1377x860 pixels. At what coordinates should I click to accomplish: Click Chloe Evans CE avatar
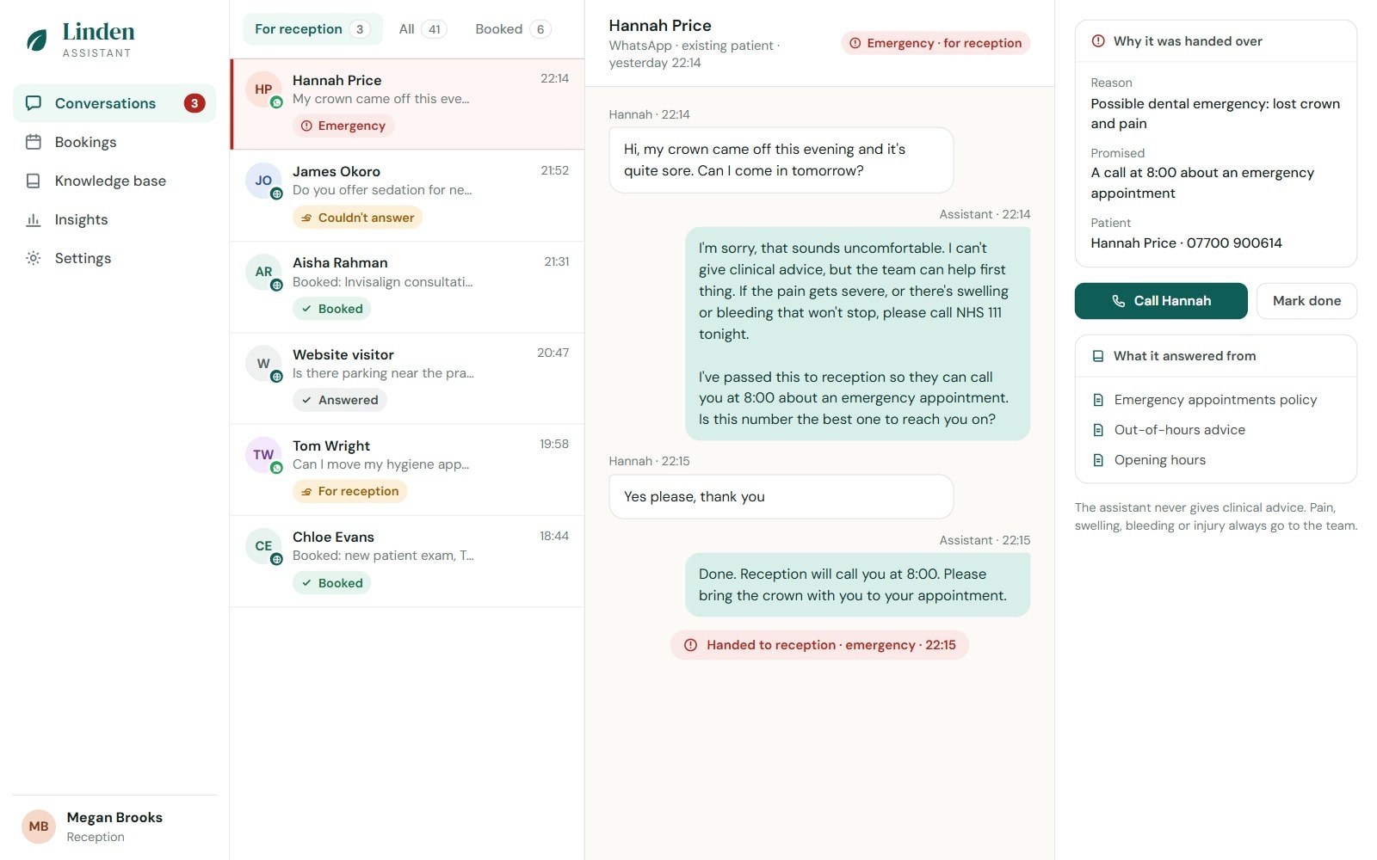click(263, 546)
